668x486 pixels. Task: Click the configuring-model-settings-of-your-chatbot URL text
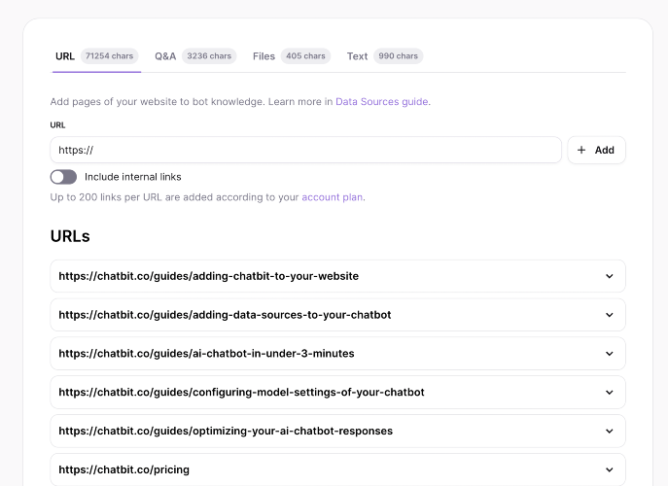(x=241, y=393)
